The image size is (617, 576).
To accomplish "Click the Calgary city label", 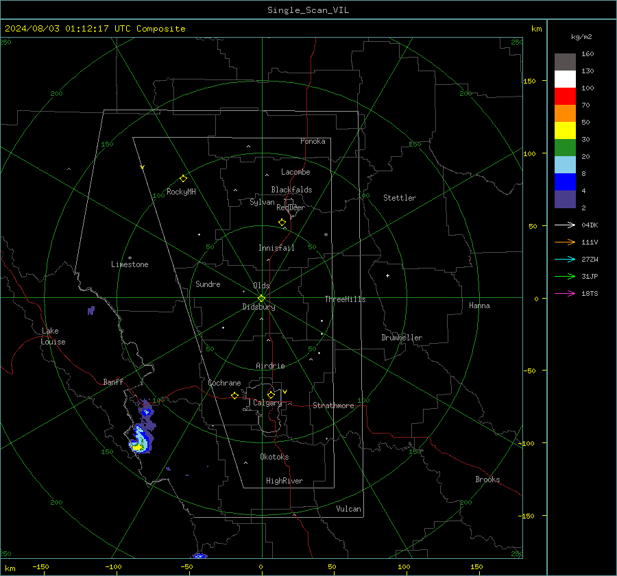I will [267, 403].
